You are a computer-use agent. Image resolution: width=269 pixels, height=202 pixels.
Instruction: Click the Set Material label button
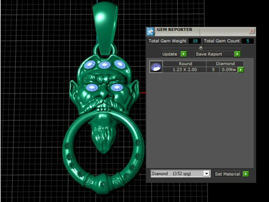(x=227, y=174)
